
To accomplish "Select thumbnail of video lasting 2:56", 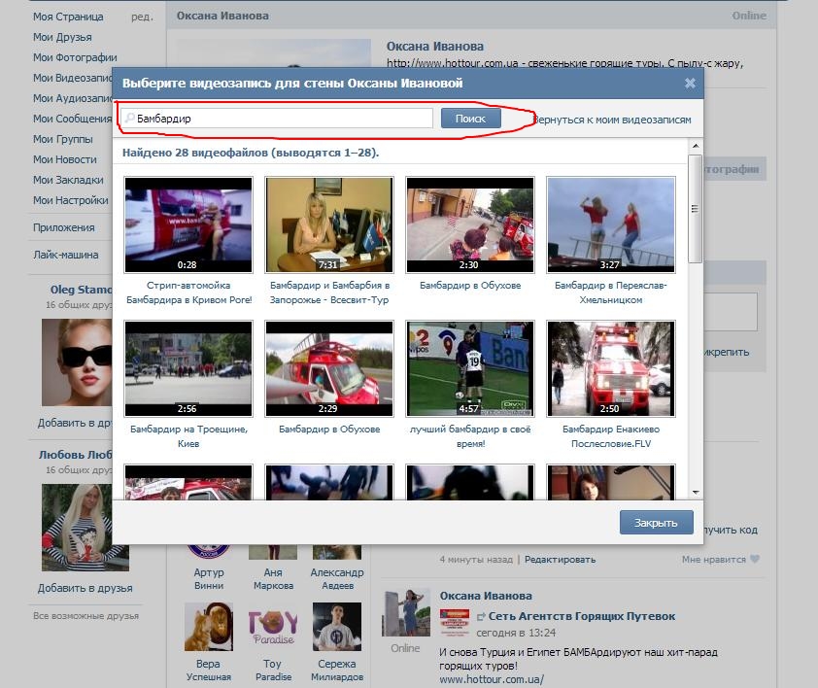I will click(188, 368).
